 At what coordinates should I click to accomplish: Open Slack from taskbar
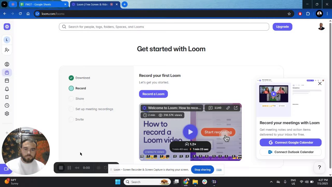pos(205,182)
